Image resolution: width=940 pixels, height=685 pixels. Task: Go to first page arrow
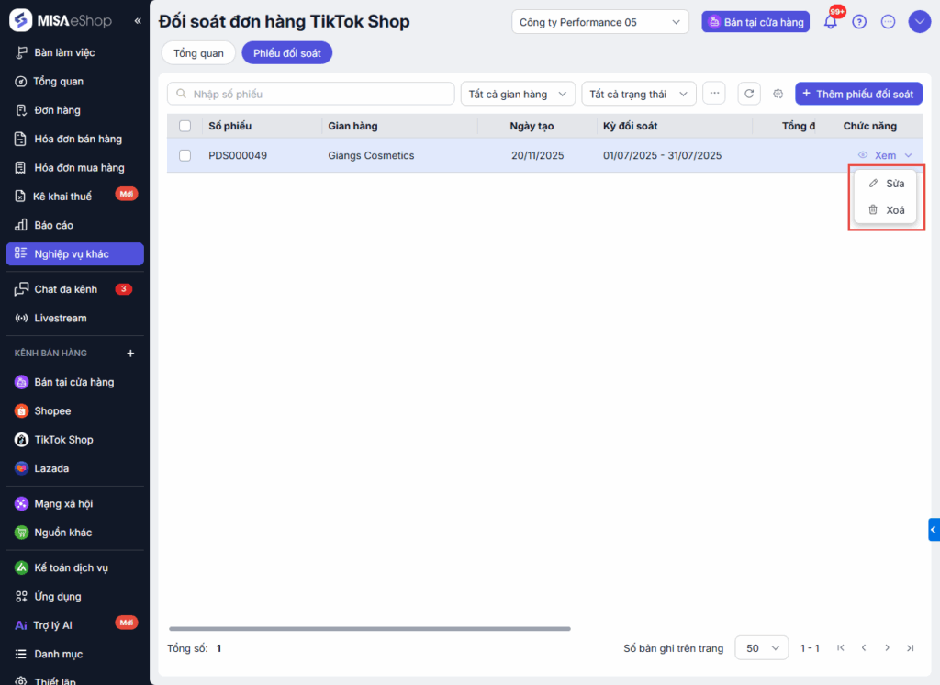click(x=841, y=647)
